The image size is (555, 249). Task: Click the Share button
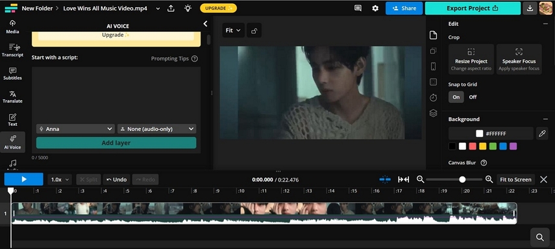[x=404, y=8]
